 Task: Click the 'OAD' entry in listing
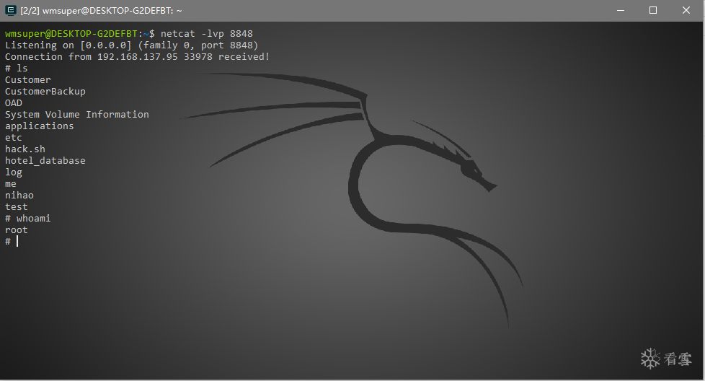click(14, 103)
